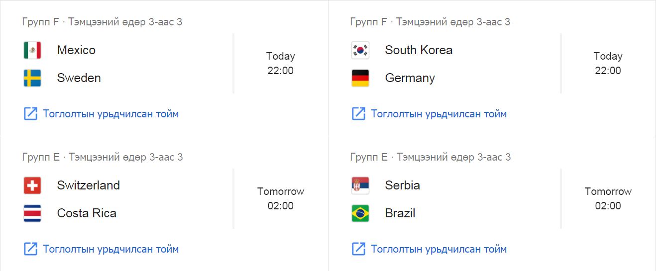Select the Brazil team name
The image size is (656, 271).
(400, 213)
